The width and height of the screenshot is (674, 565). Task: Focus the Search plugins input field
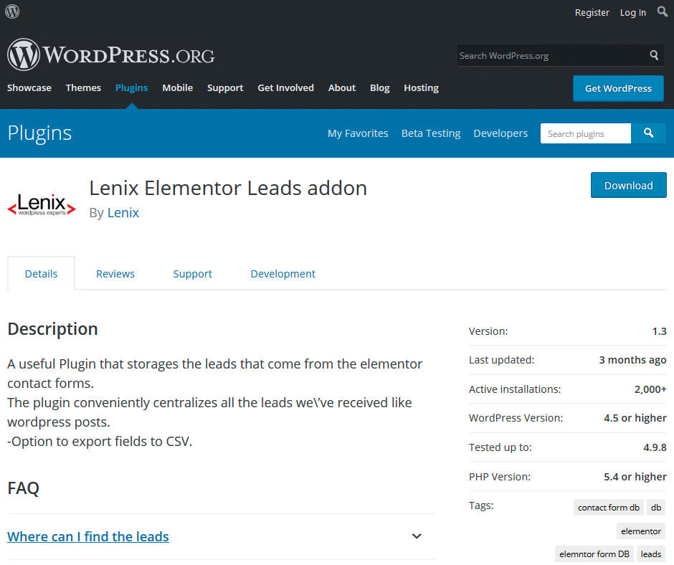pos(586,134)
